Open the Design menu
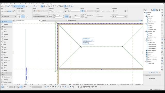This screenshot has height=93, width=165. (x=11, y=4)
